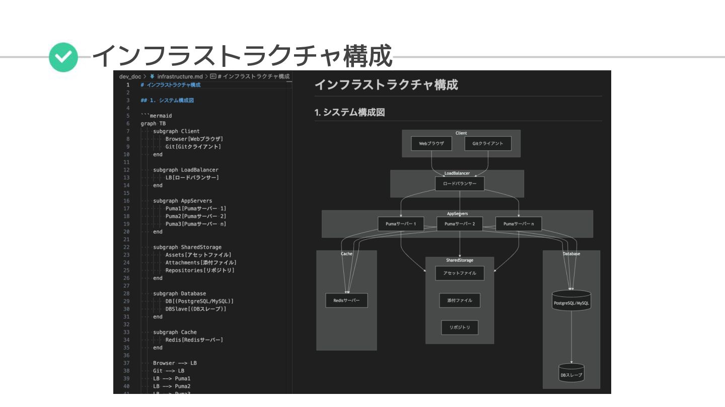Click code line Git[Gitクライアント]
This screenshot has width=725, height=407.
[x=193, y=147]
